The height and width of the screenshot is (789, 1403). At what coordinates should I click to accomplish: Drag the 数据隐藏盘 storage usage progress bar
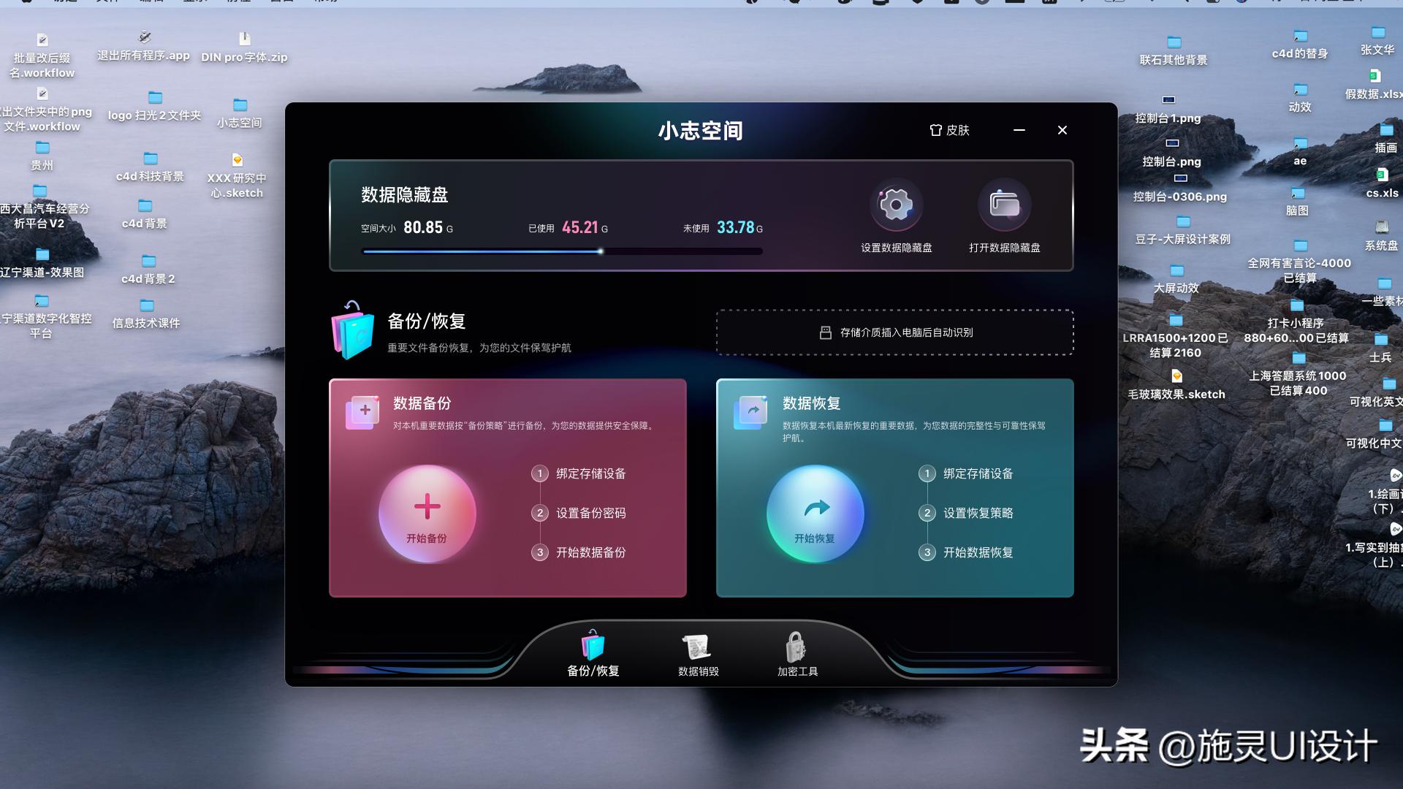point(599,251)
